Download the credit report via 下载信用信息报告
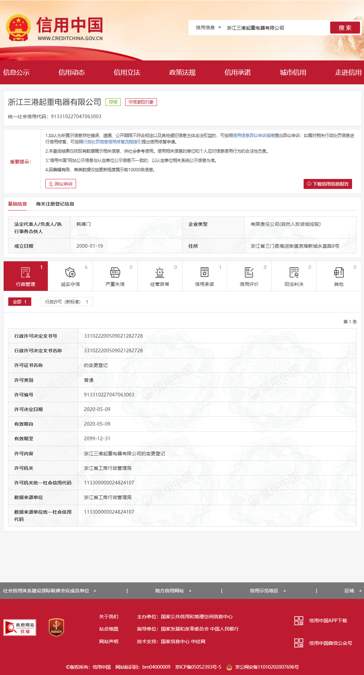The height and width of the screenshot is (675, 364). (328, 184)
